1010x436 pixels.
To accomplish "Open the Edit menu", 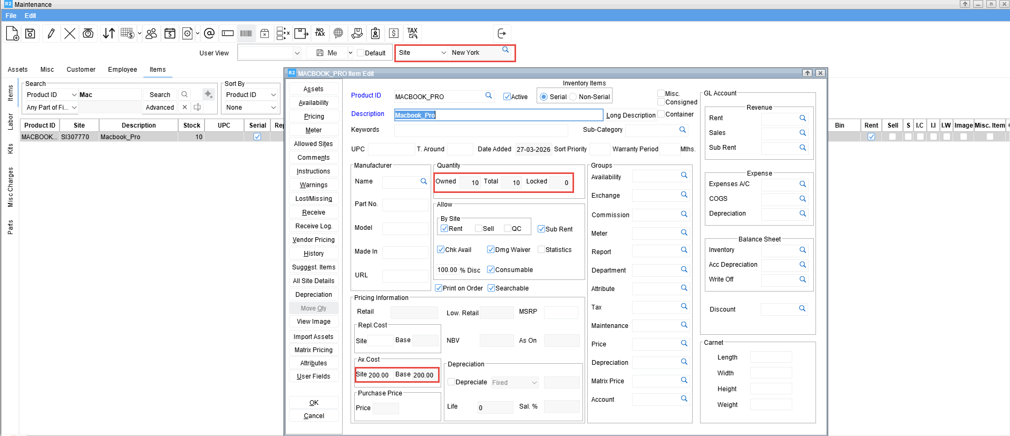I will 30,16.
